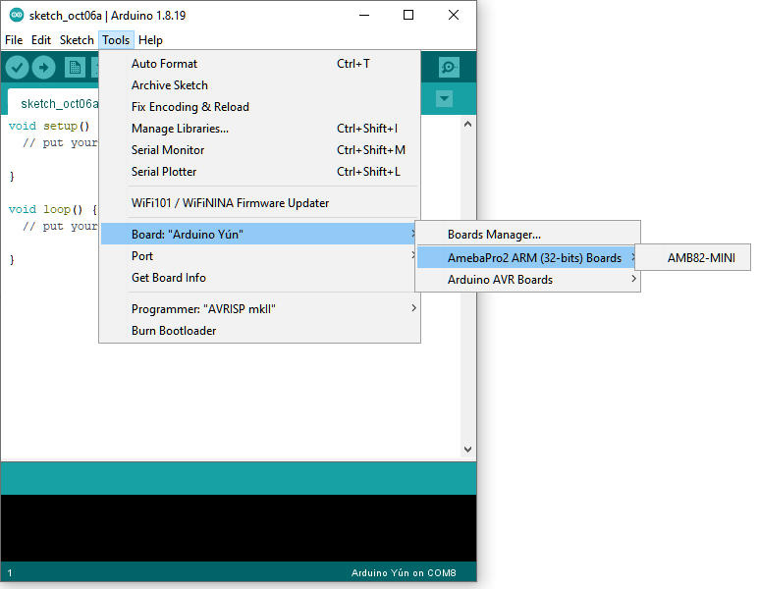Image resolution: width=759 pixels, height=589 pixels.
Task: Choose Auto Format from Tools menu
Action: 164,64
